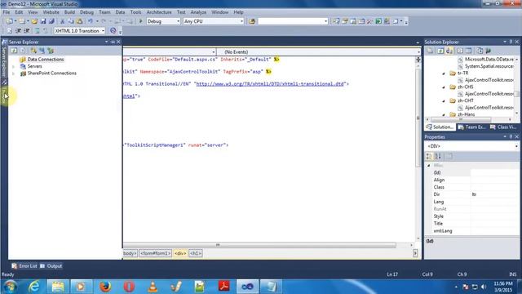The height and width of the screenshot is (294, 522).
Task: Click Alphabetical sort icon in Properties panel
Action: [438, 156]
